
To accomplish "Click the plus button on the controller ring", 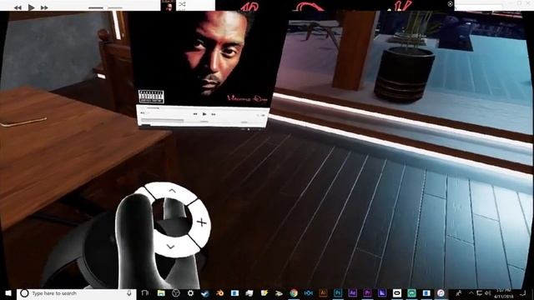I will tap(202, 222).
